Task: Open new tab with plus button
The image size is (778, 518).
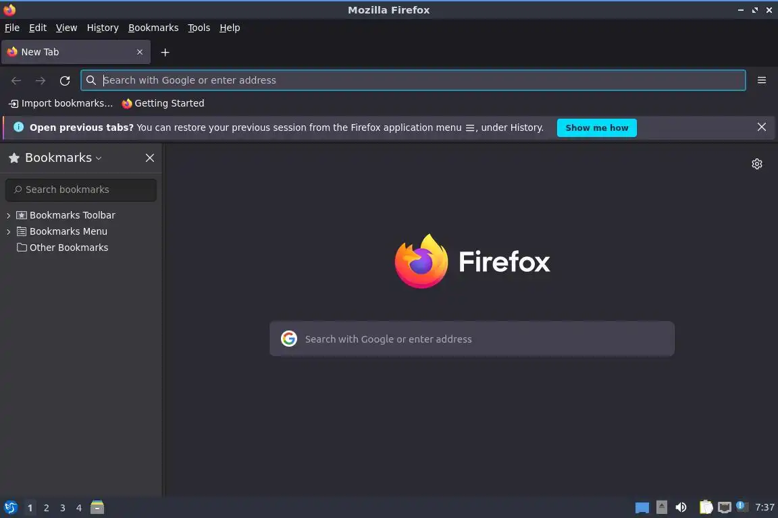Action: (x=165, y=52)
